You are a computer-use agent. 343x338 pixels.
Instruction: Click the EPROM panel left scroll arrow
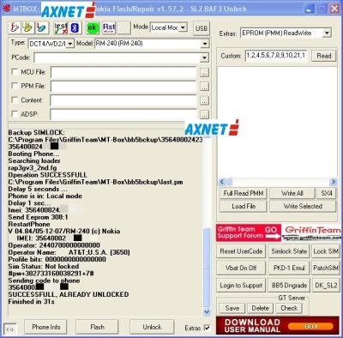[x=222, y=182]
